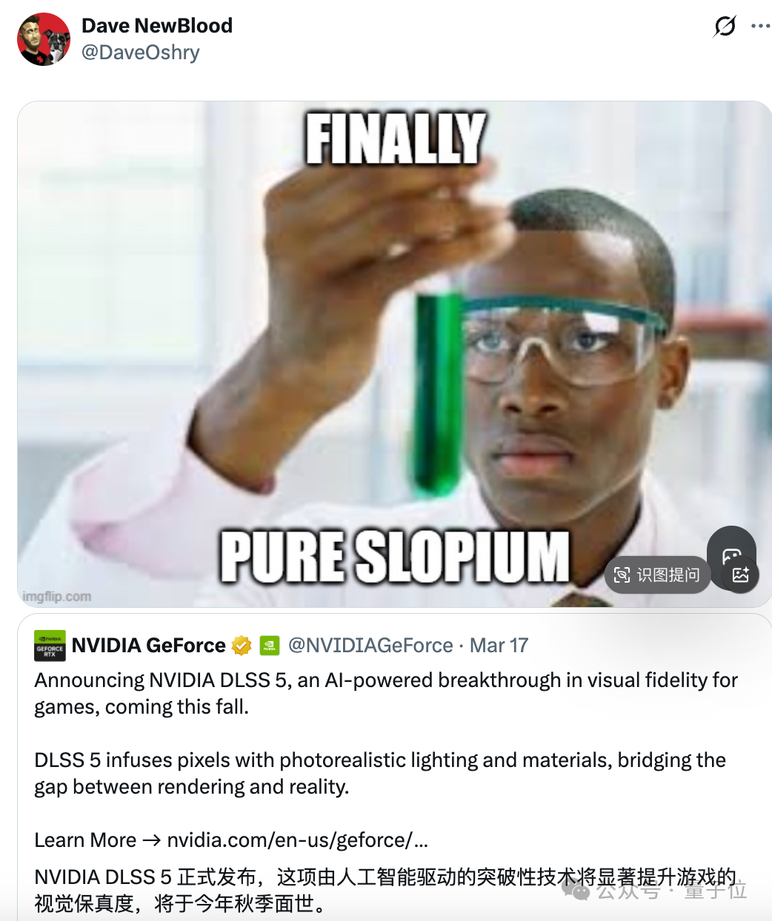Click the Chinese translation of the tweet
The height and width of the screenshot is (921, 772).
click(x=385, y=890)
